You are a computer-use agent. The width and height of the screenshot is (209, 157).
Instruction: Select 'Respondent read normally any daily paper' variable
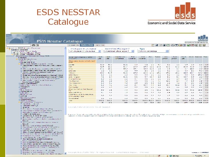click(x=42, y=66)
